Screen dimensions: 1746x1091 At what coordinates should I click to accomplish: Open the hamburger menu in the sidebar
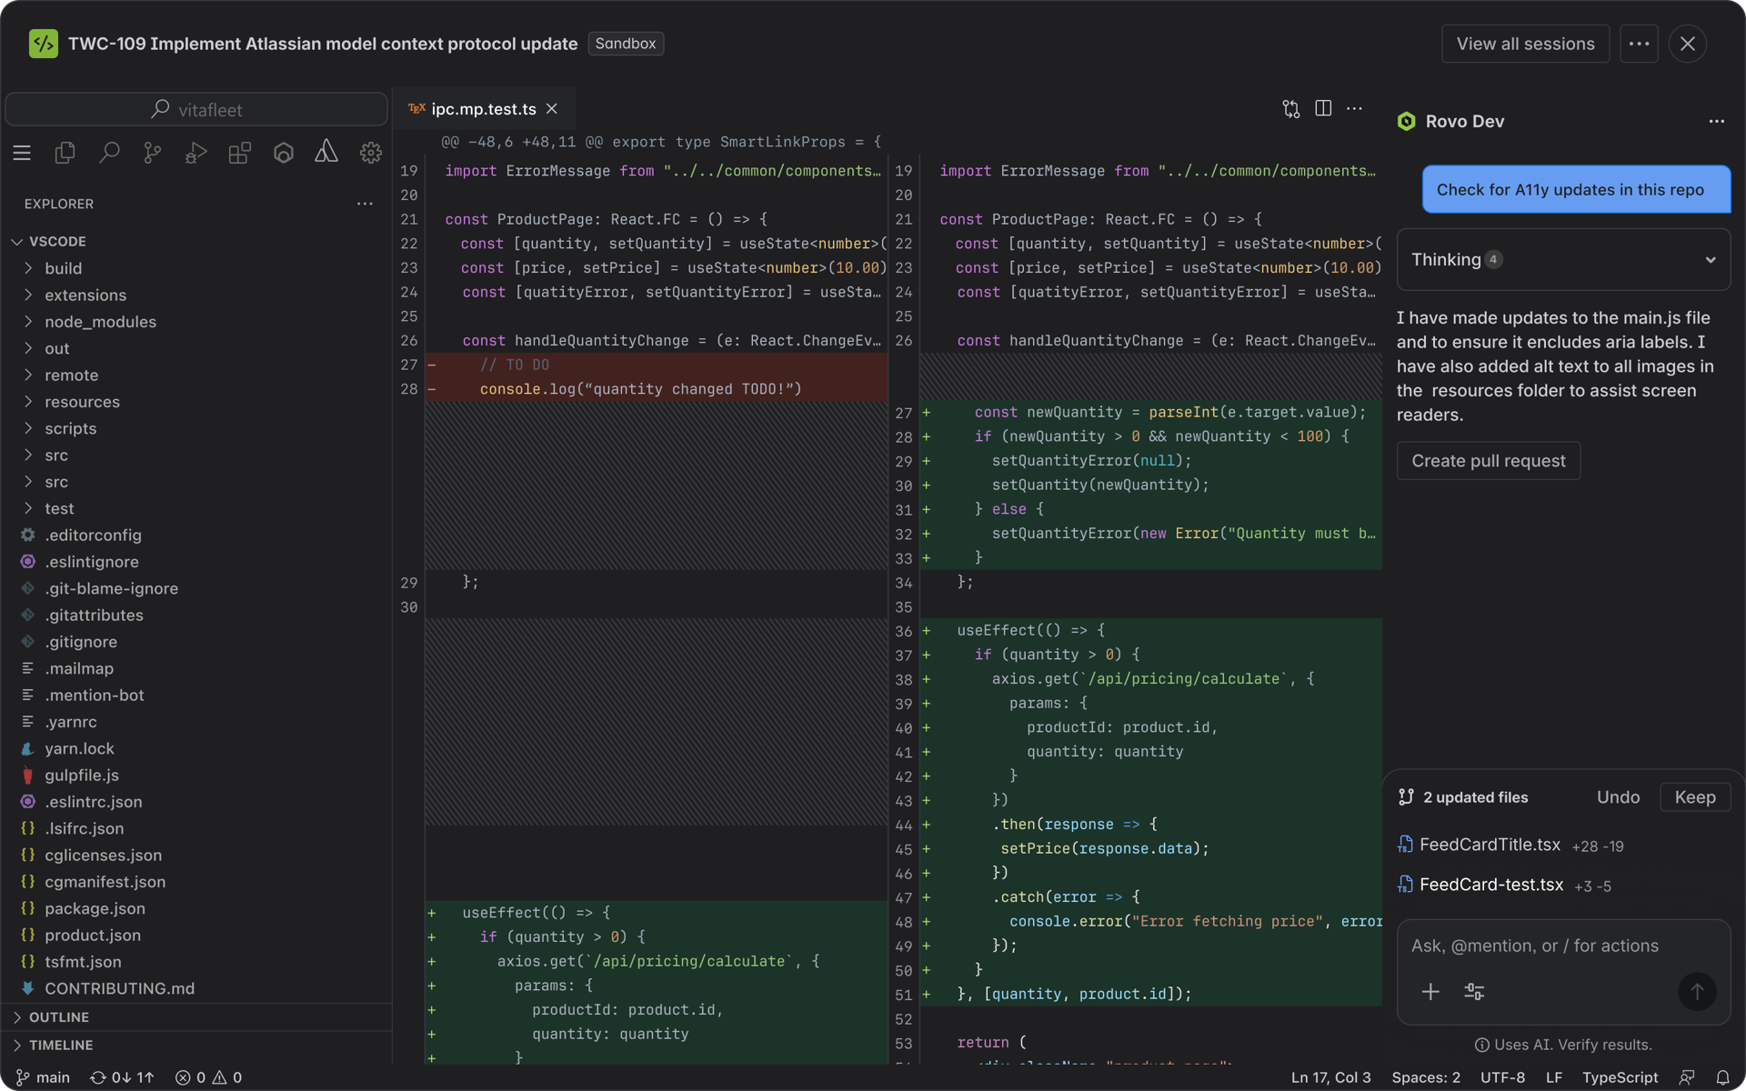[x=23, y=153]
